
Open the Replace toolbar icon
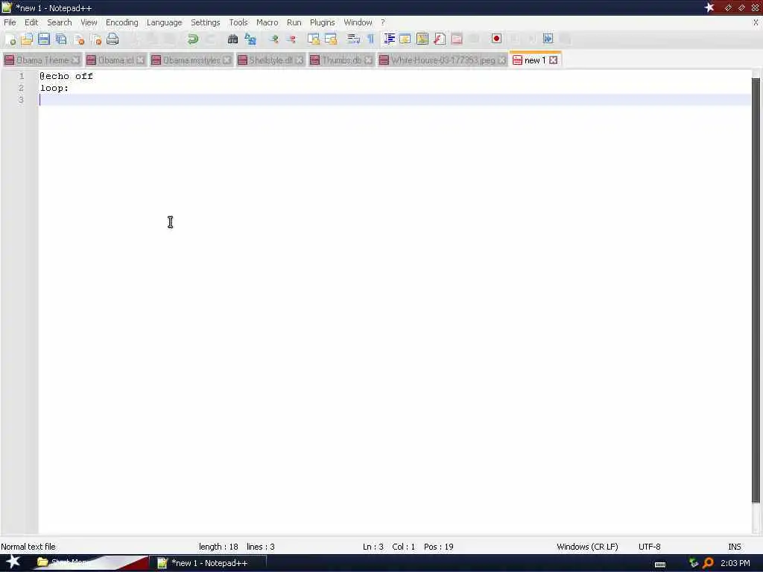[x=250, y=39]
